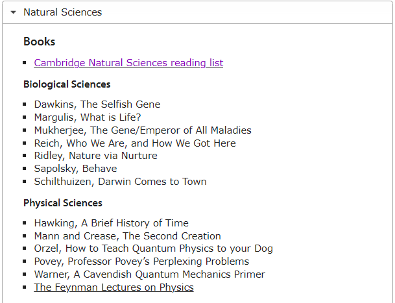Image resolution: width=395 pixels, height=303 pixels.
Task: Collapse the Natural Sciences section arrow
Action: [x=14, y=12]
